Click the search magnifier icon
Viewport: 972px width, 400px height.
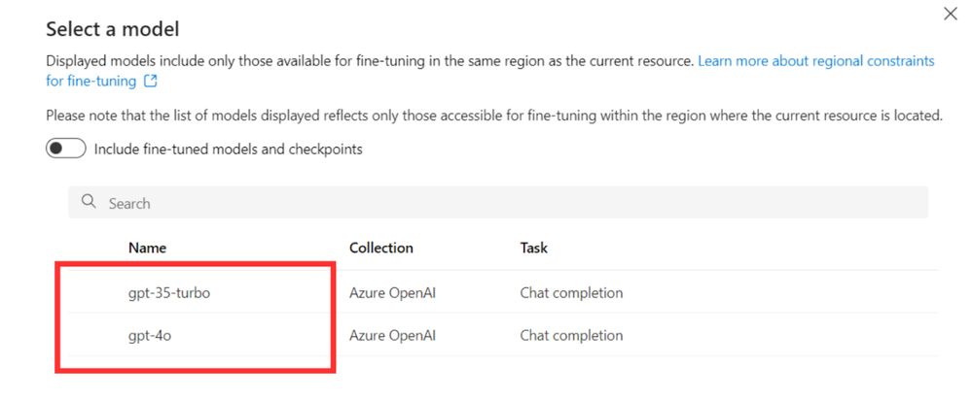[x=89, y=202]
